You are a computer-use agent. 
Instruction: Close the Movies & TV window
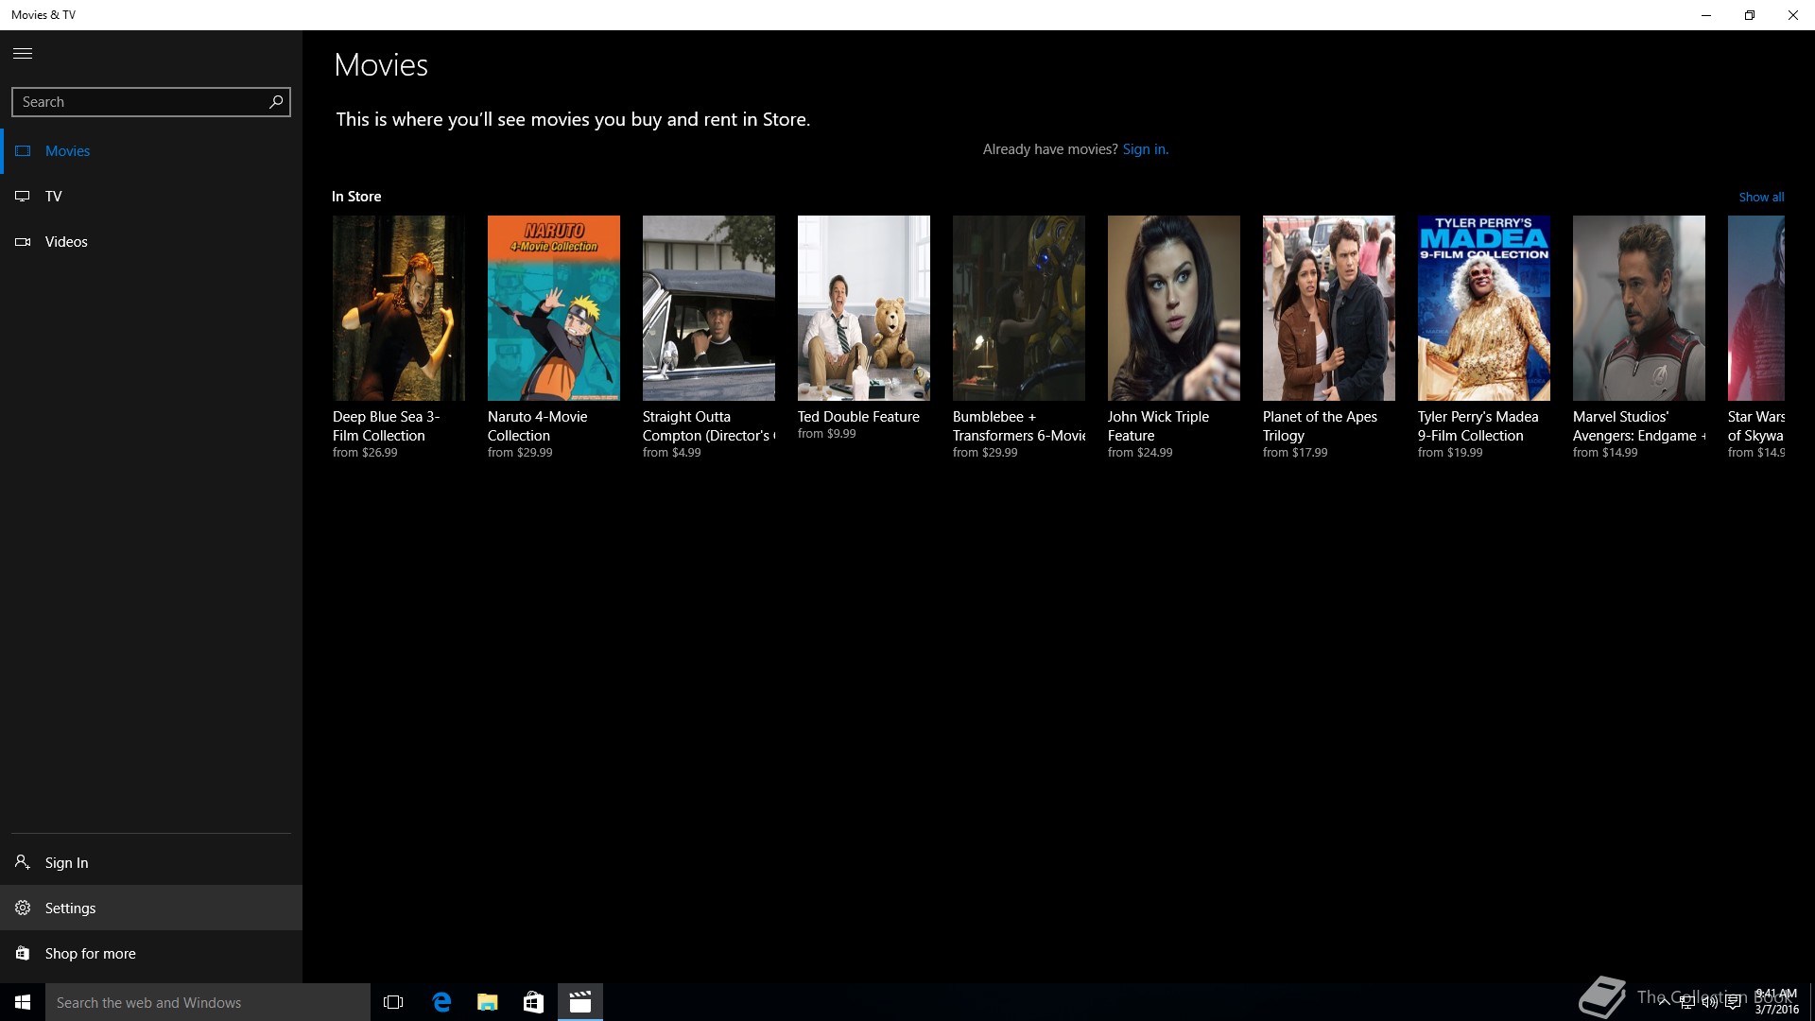click(x=1793, y=15)
